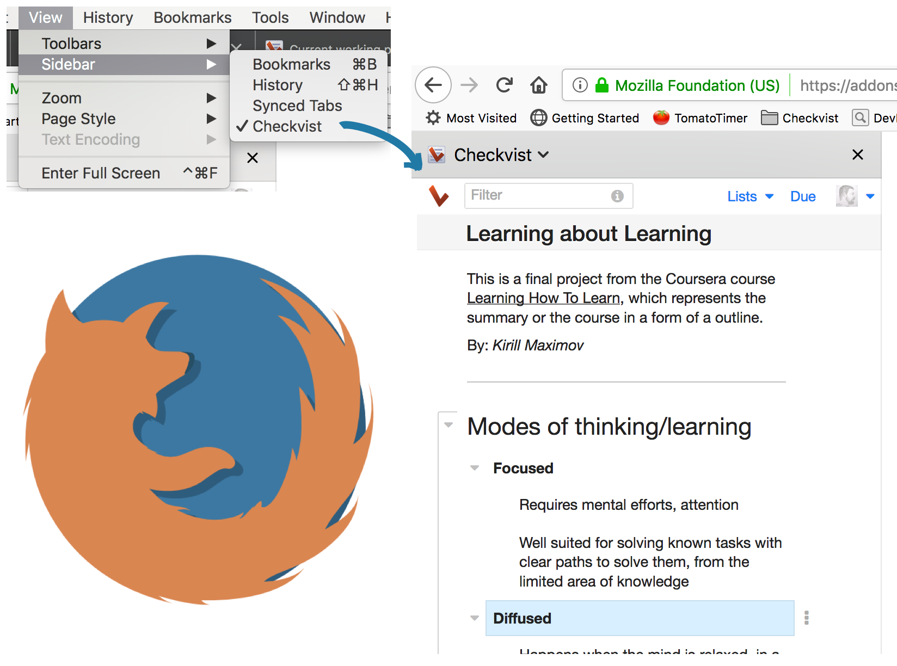Open the TomatoTimer bookmark
Screen dimensions: 897x666
[701, 118]
